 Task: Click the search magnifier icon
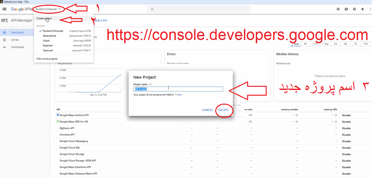tap(152, 9)
